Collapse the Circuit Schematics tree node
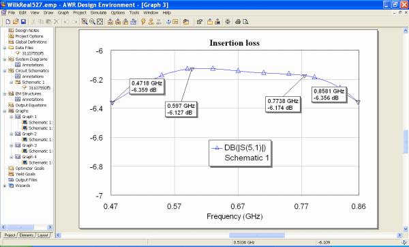This screenshot has width=409, height=247. pos(5,71)
